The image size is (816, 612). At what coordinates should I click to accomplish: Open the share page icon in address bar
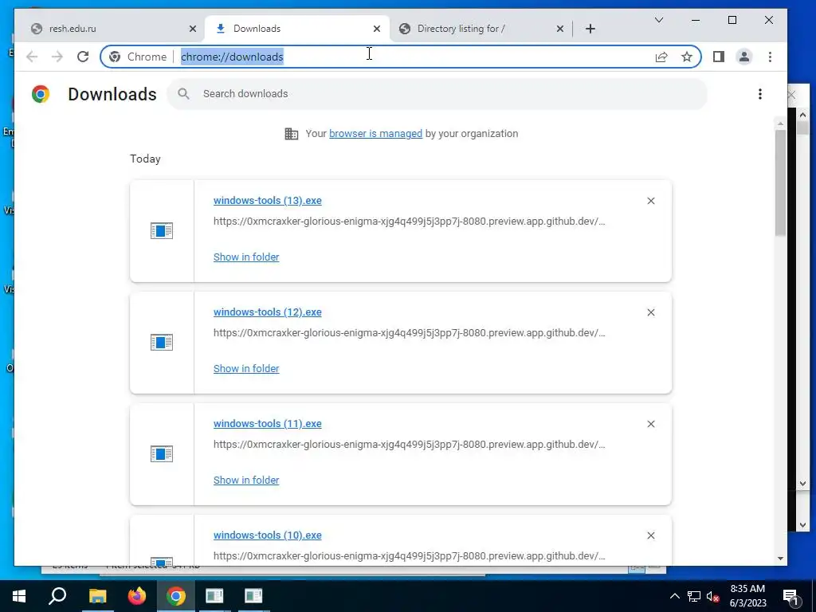[x=661, y=57]
